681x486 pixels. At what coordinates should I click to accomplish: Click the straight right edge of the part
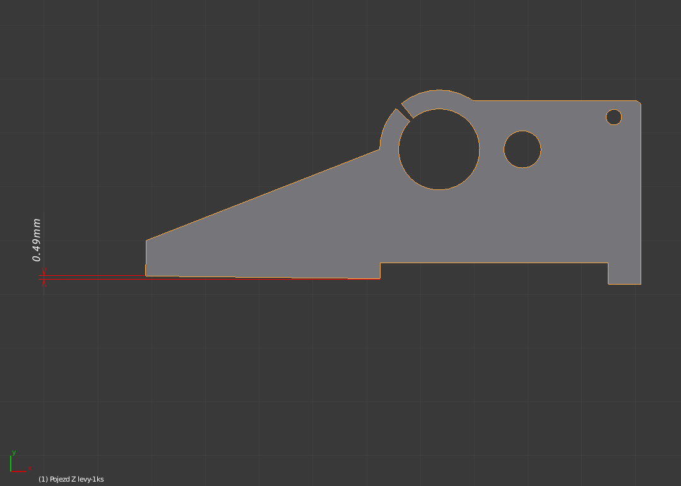click(x=641, y=189)
